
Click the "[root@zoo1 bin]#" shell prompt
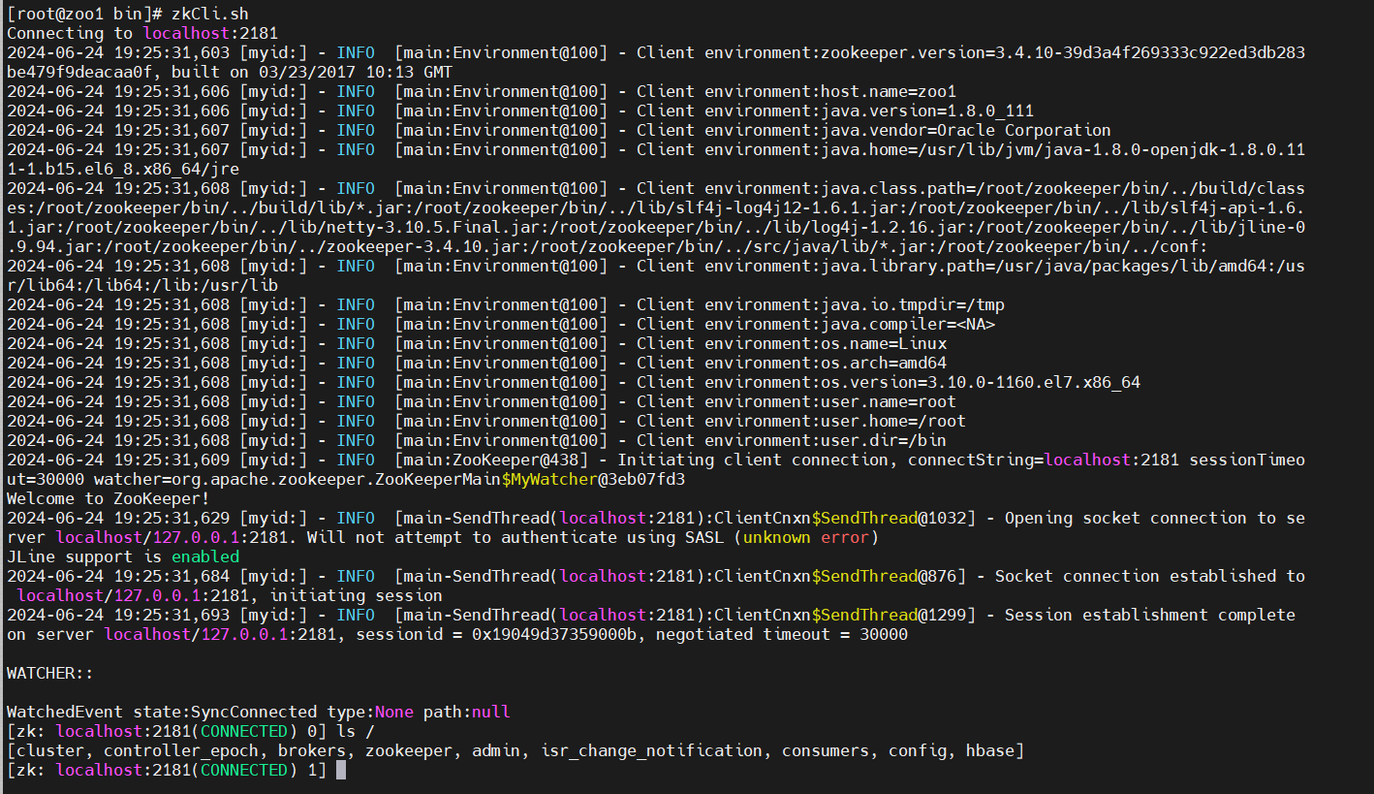(84, 14)
